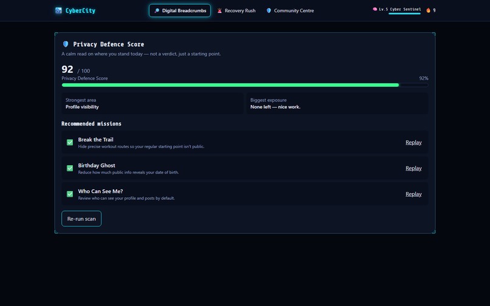Click the magnifier icon in Digital Breadcrumbs tab

tap(157, 10)
